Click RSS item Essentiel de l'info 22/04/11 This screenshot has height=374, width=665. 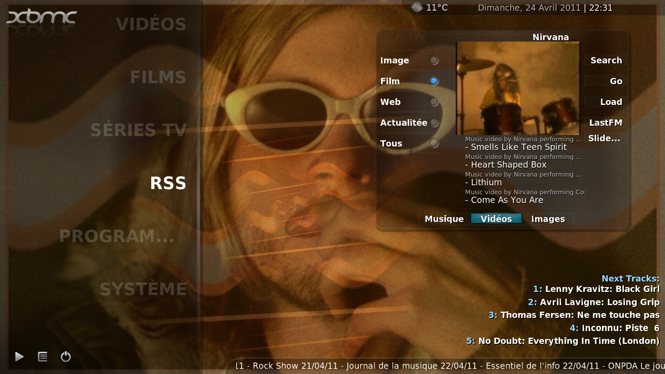click(x=542, y=366)
